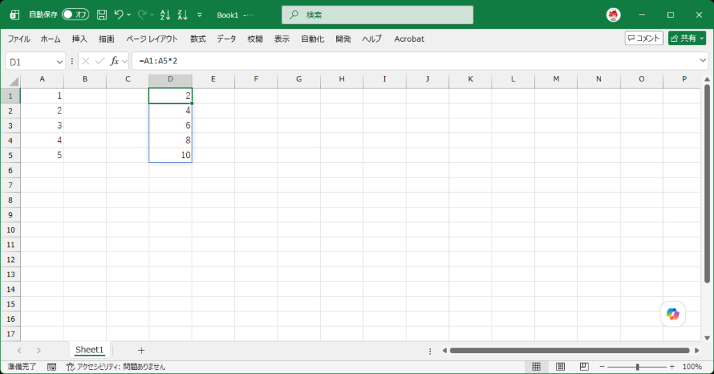Switch to Page Layout view icon
714x374 pixels.
pos(561,367)
